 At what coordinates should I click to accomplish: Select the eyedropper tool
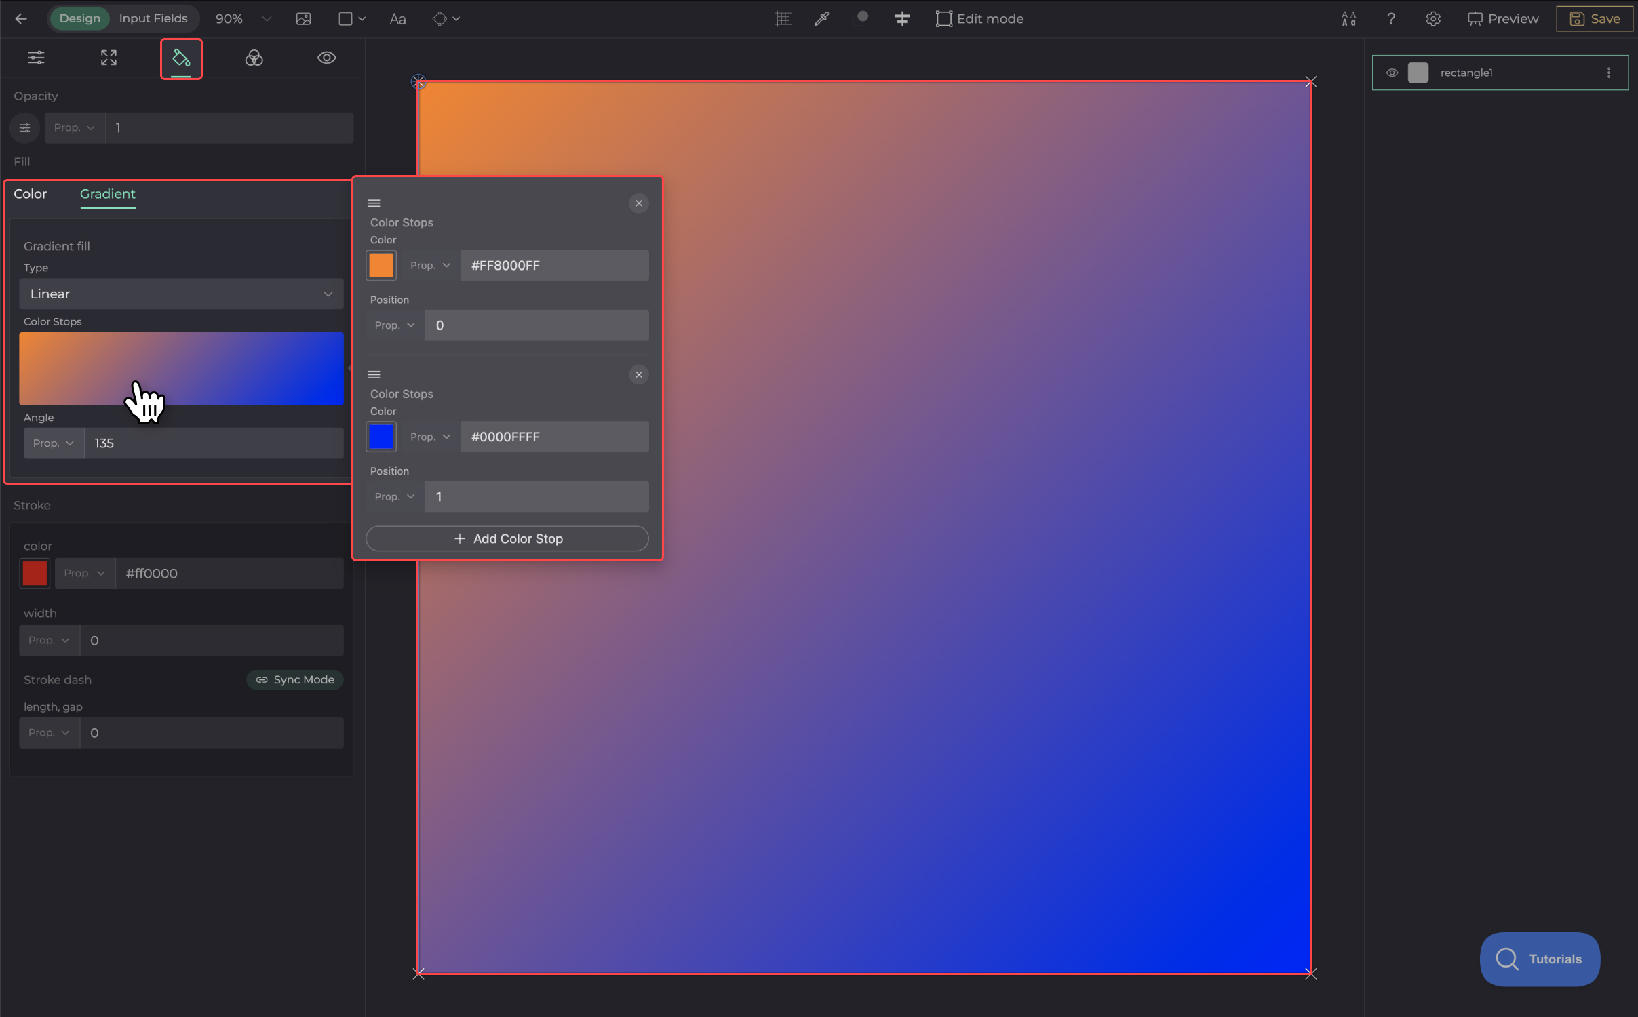pos(821,18)
